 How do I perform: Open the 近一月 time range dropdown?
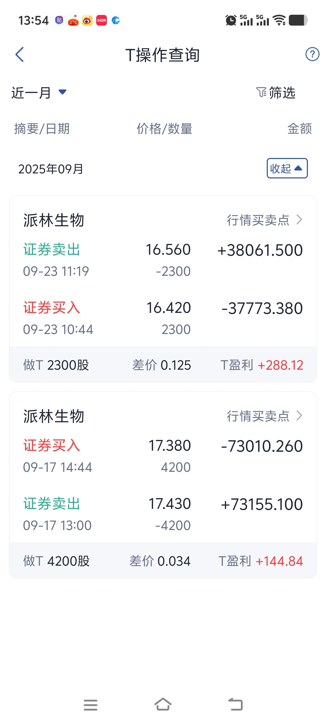(x=39, y=93)
